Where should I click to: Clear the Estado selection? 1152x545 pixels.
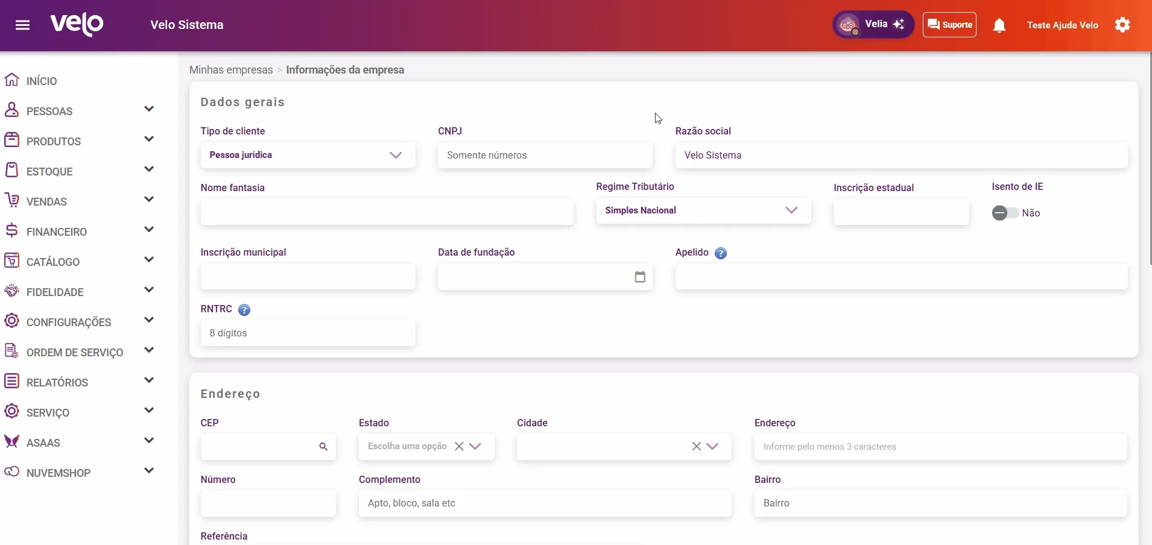(459, 446)
